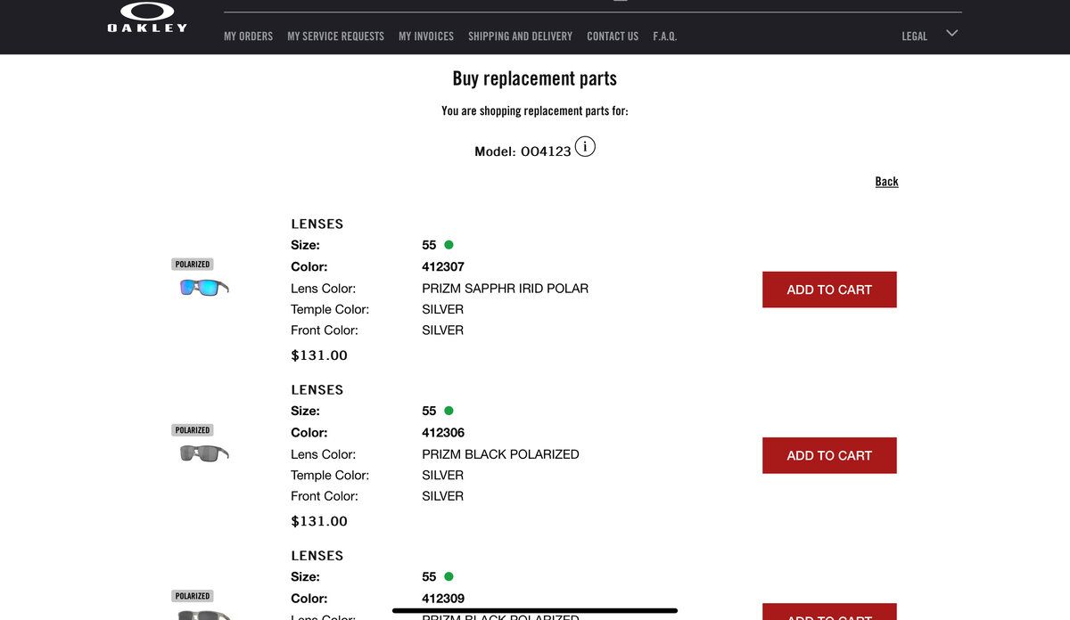
Task: View My Invoices page
Action: click(x=426, y=37)
